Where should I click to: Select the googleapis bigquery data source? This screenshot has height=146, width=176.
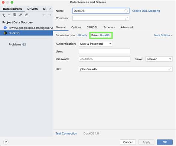(x=26, y=28)
